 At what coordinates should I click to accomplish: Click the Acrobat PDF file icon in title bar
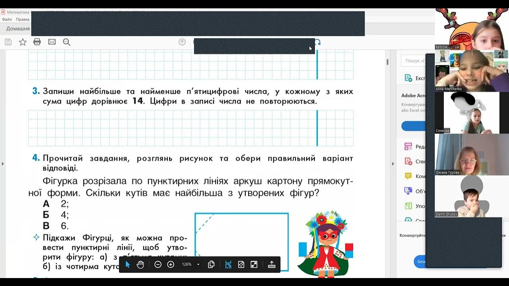coord(3,12)
